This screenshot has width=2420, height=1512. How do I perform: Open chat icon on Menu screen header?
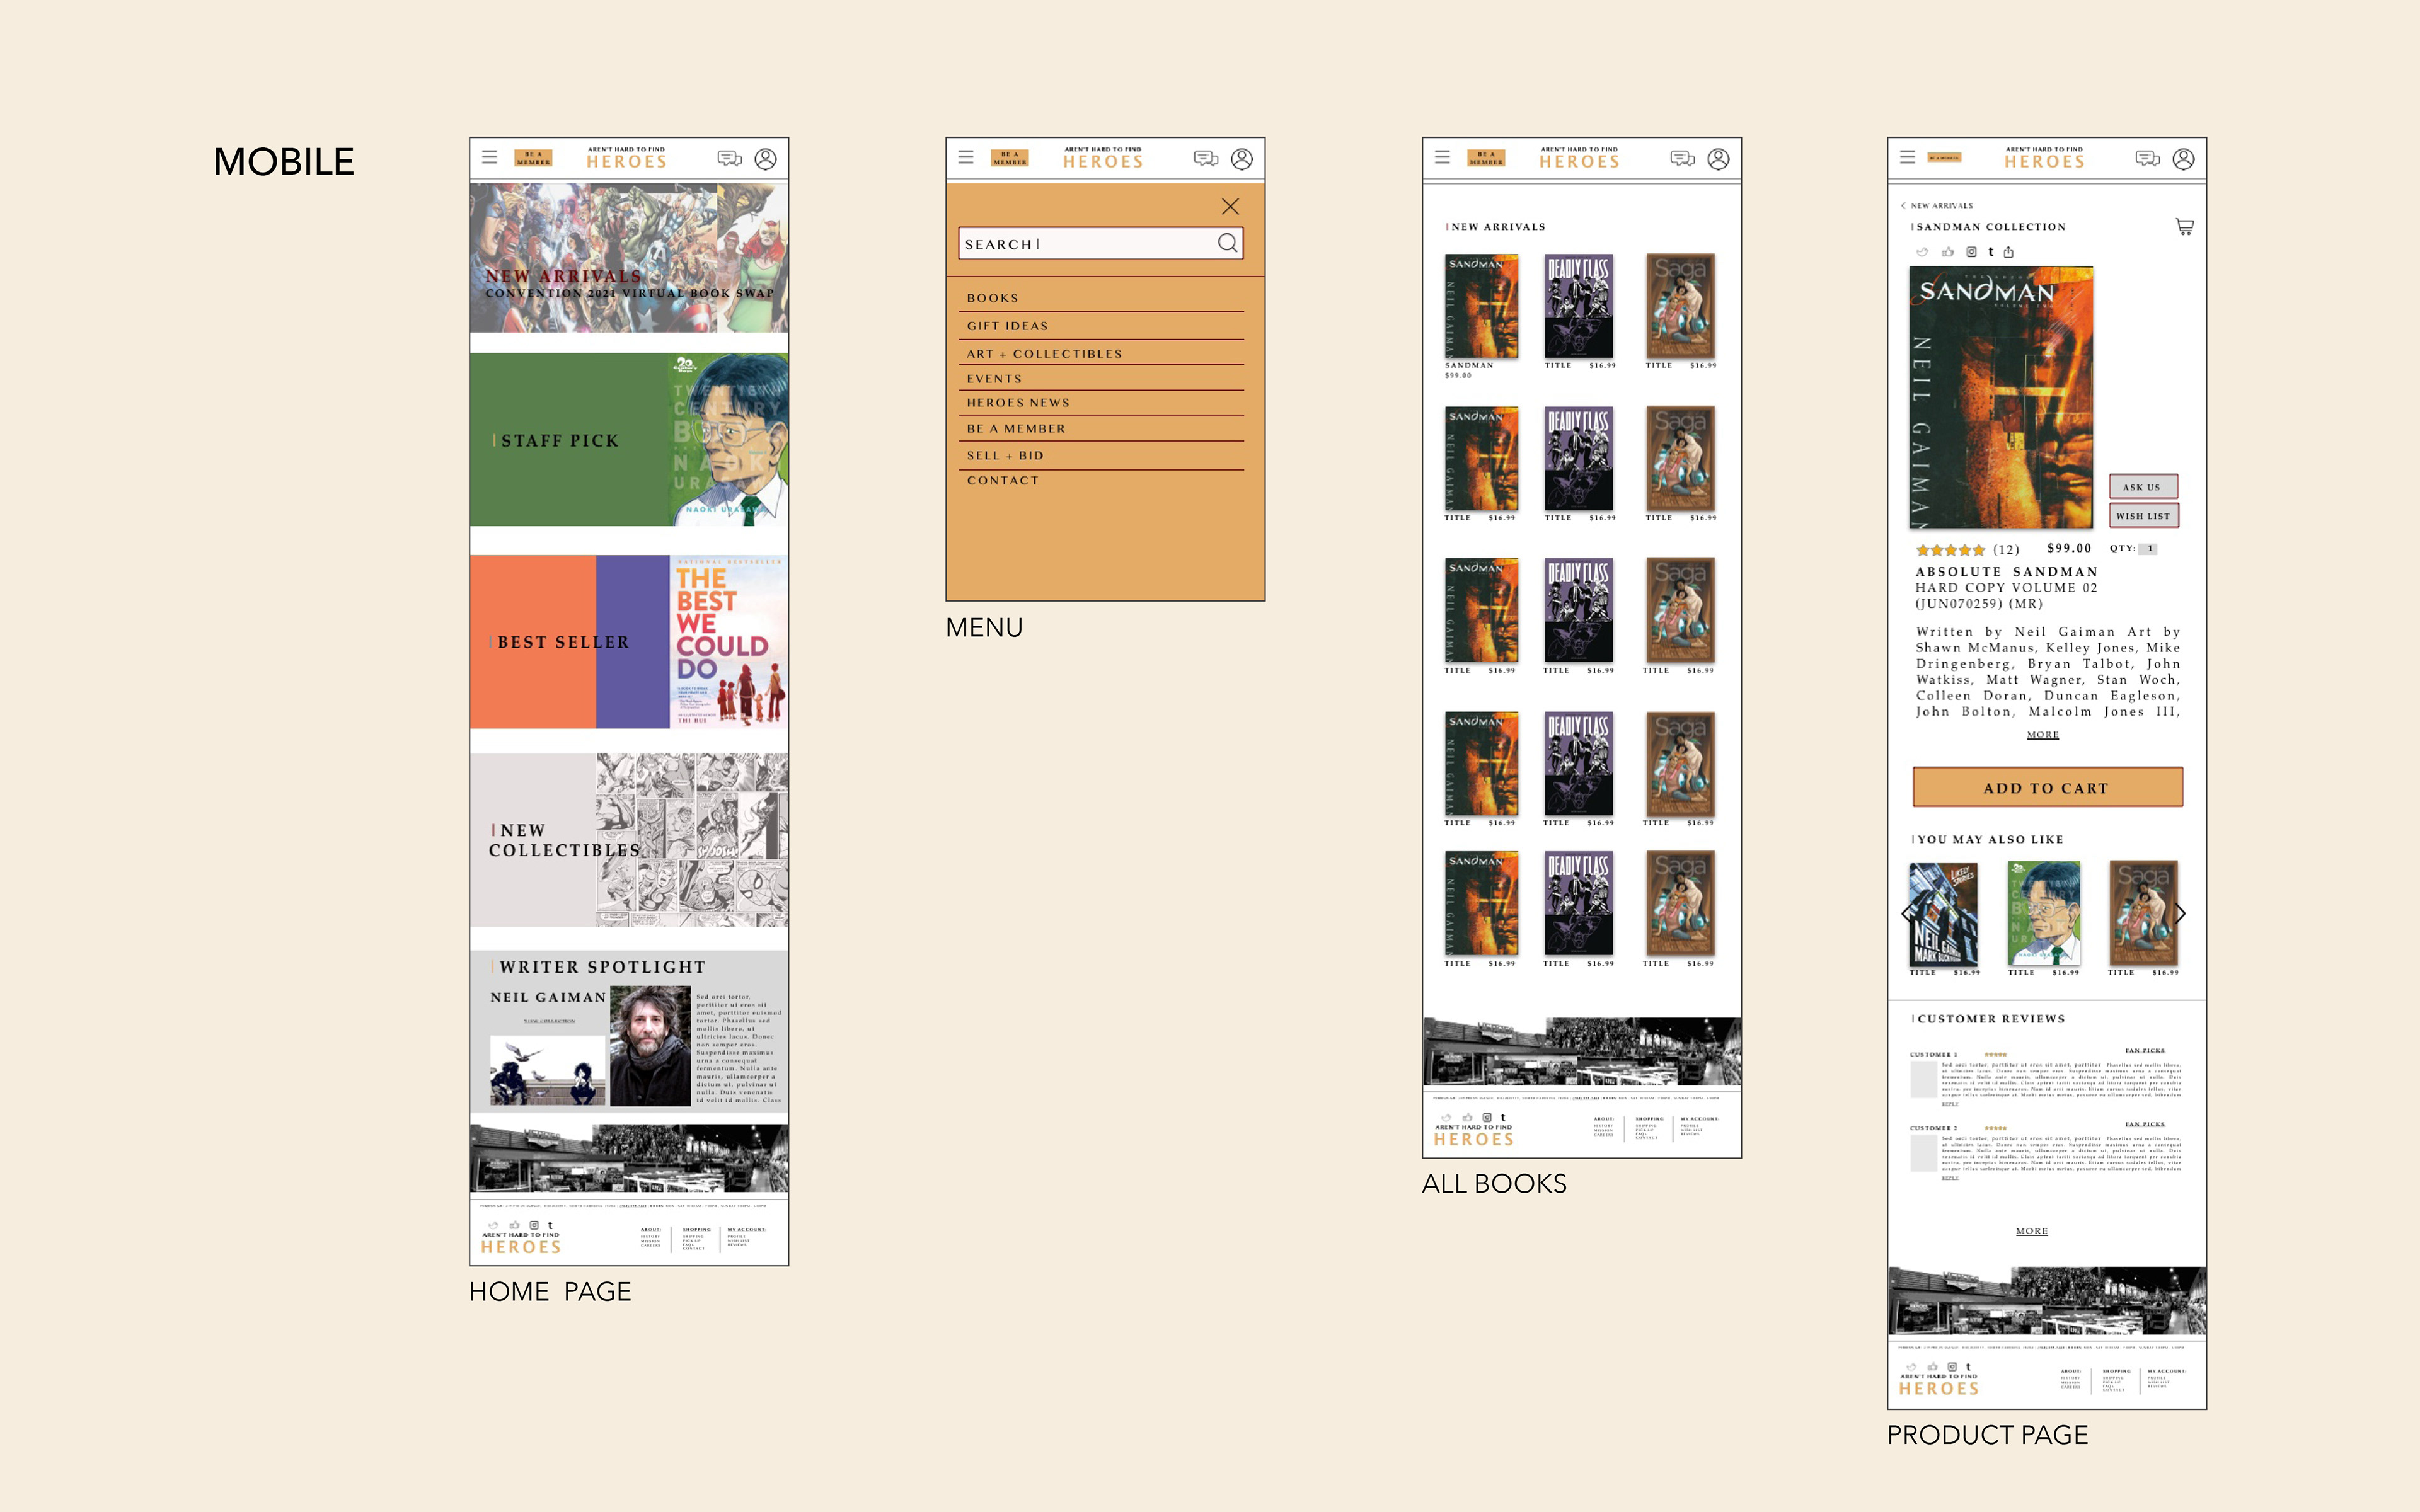point(1206,158)
